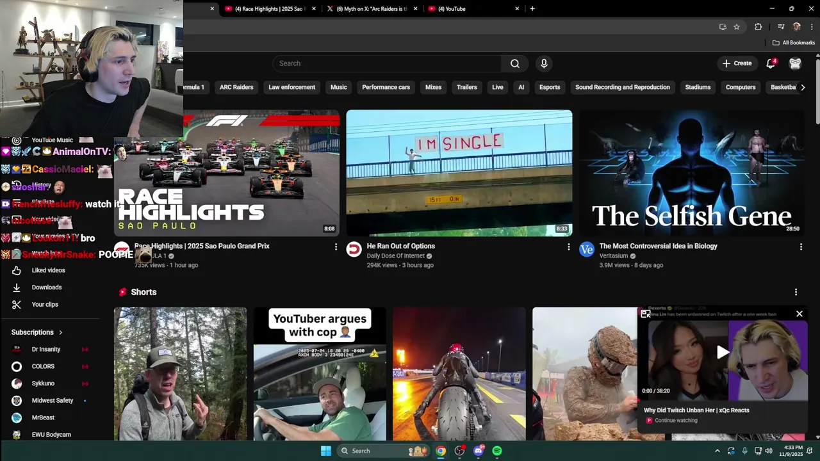This screenshot has height=461, width=820.
Task: Expand the miniplayer to full video
Action: click(x=646, y=314)
